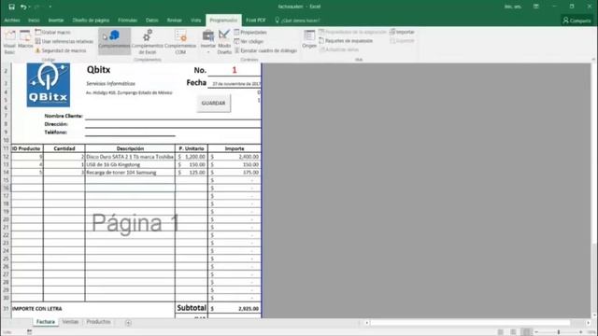Switch to Page Layout view

pyautogui.click(x=513, y=332)
